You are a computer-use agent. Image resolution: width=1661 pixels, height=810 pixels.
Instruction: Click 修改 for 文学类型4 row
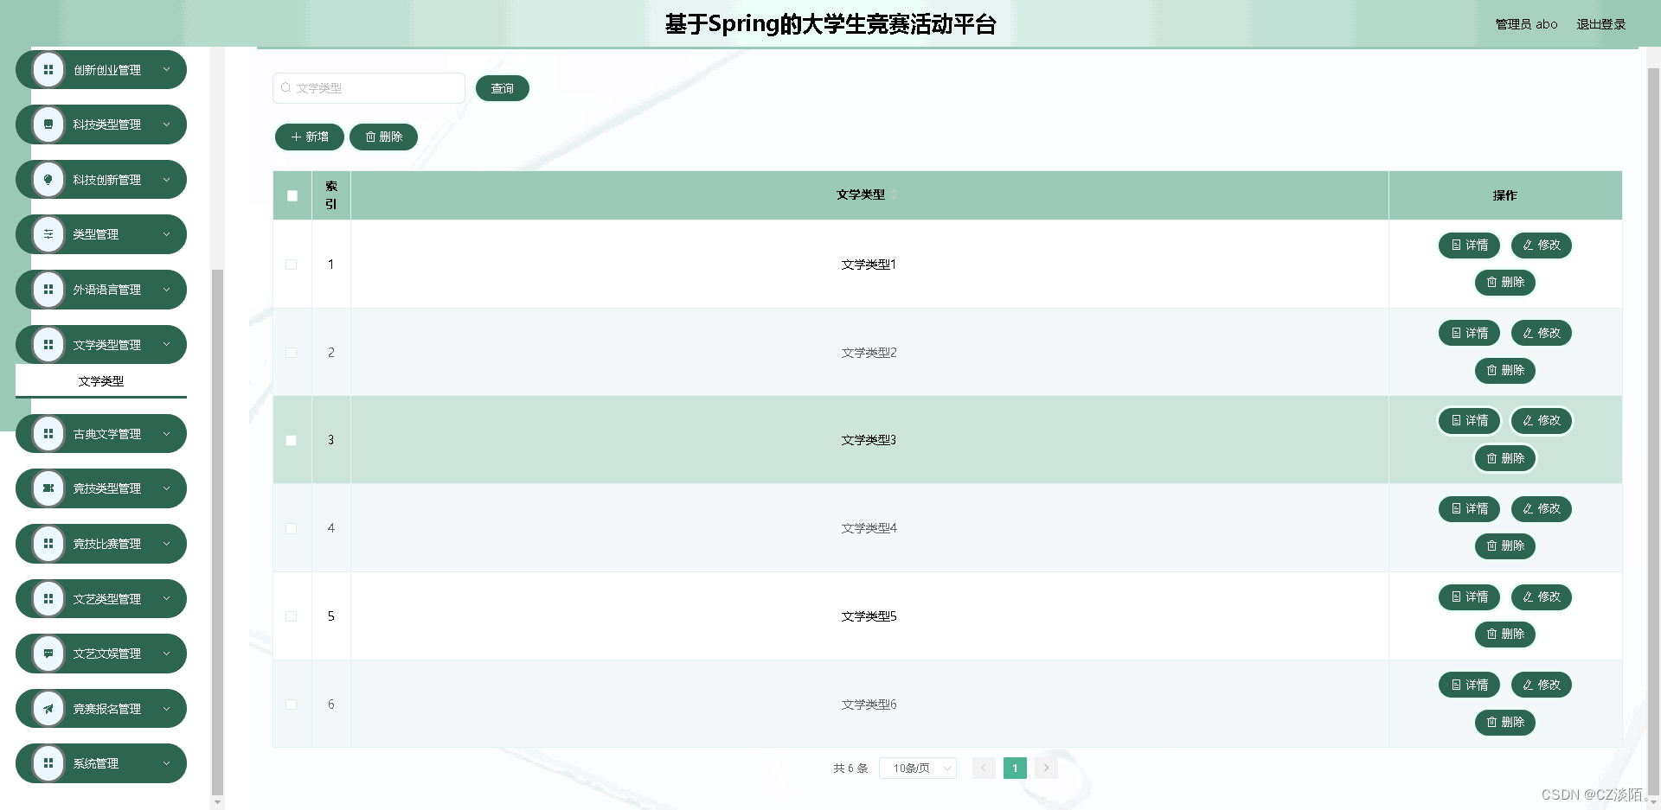(x=1541, y=509)
